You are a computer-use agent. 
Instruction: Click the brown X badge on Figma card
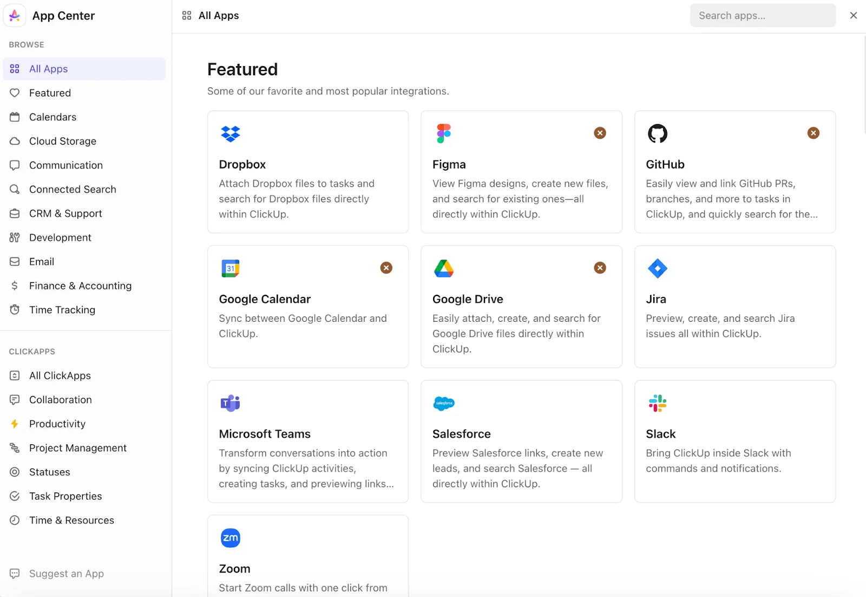600,133
